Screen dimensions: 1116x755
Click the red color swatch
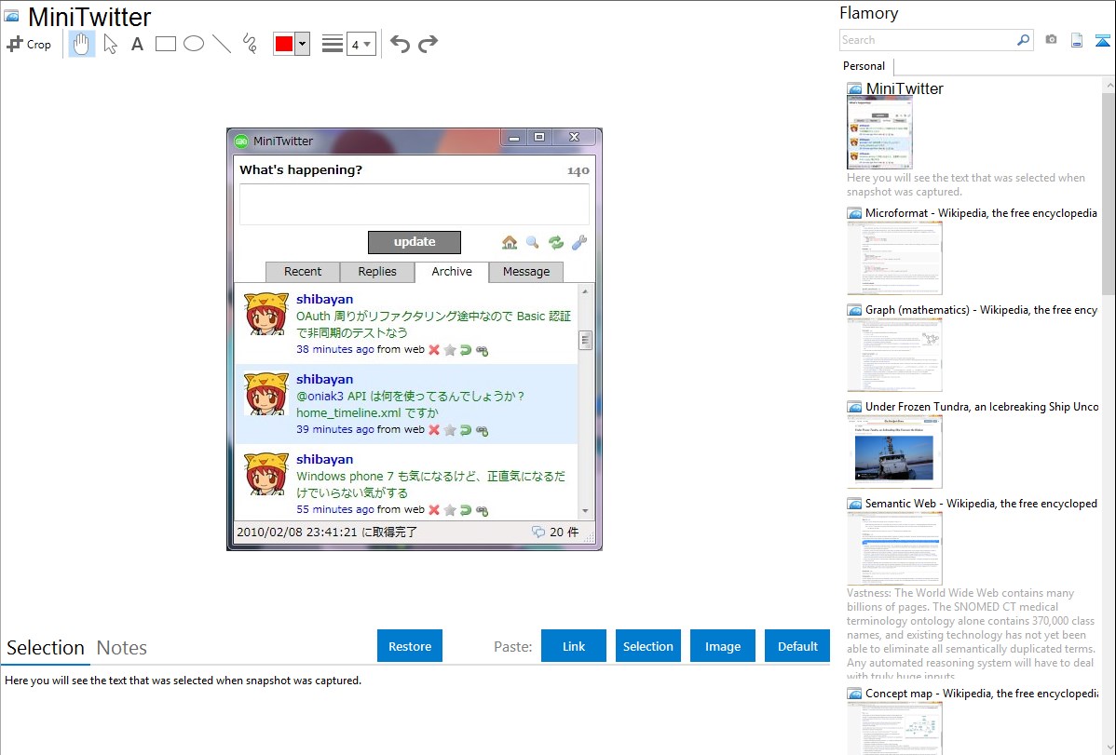coord(284,44)
